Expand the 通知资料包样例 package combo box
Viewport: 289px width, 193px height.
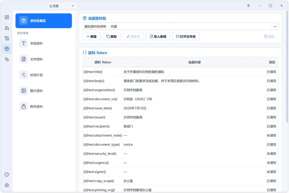(x=180, y=26)
